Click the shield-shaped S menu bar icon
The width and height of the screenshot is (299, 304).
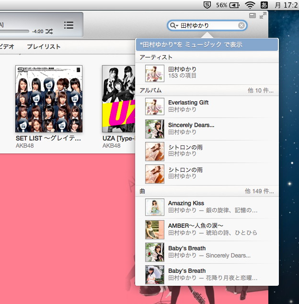point(207,5)
